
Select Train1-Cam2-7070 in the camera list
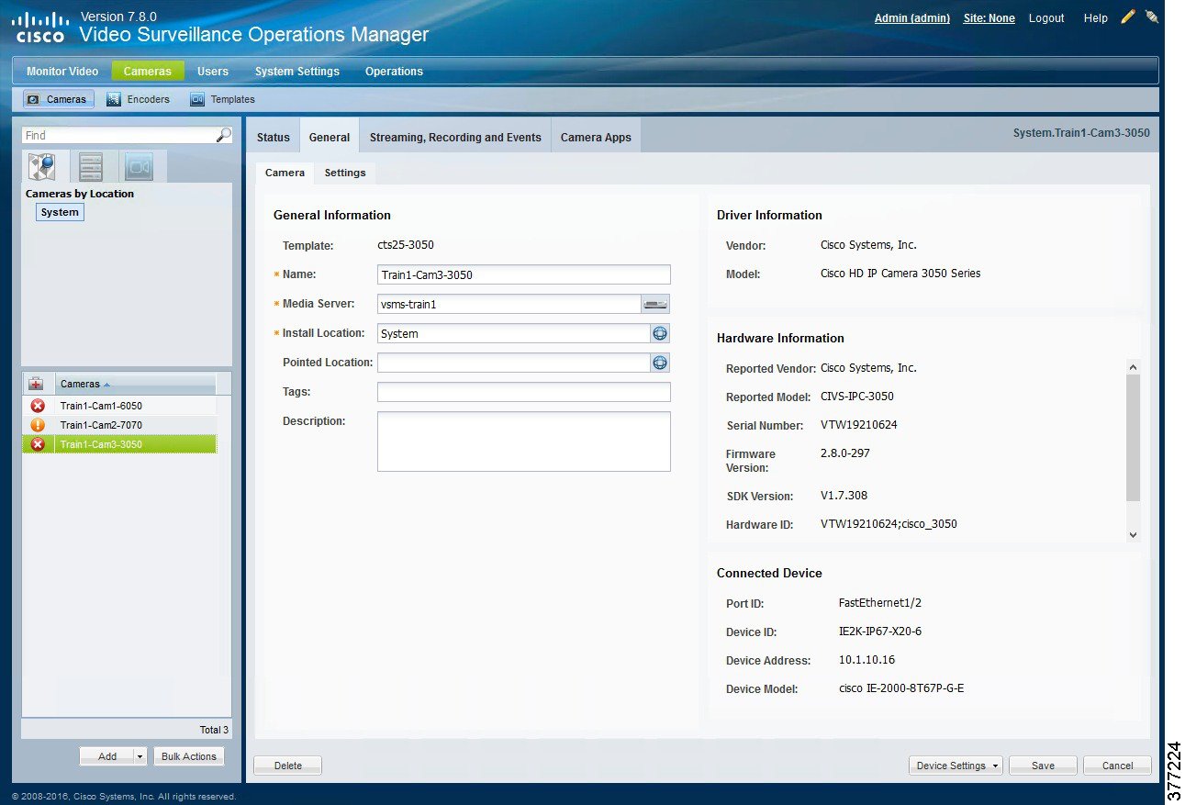coord(101,425)
